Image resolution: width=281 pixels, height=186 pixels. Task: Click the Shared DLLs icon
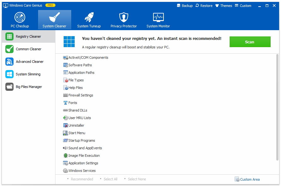(x=66, y=110)
